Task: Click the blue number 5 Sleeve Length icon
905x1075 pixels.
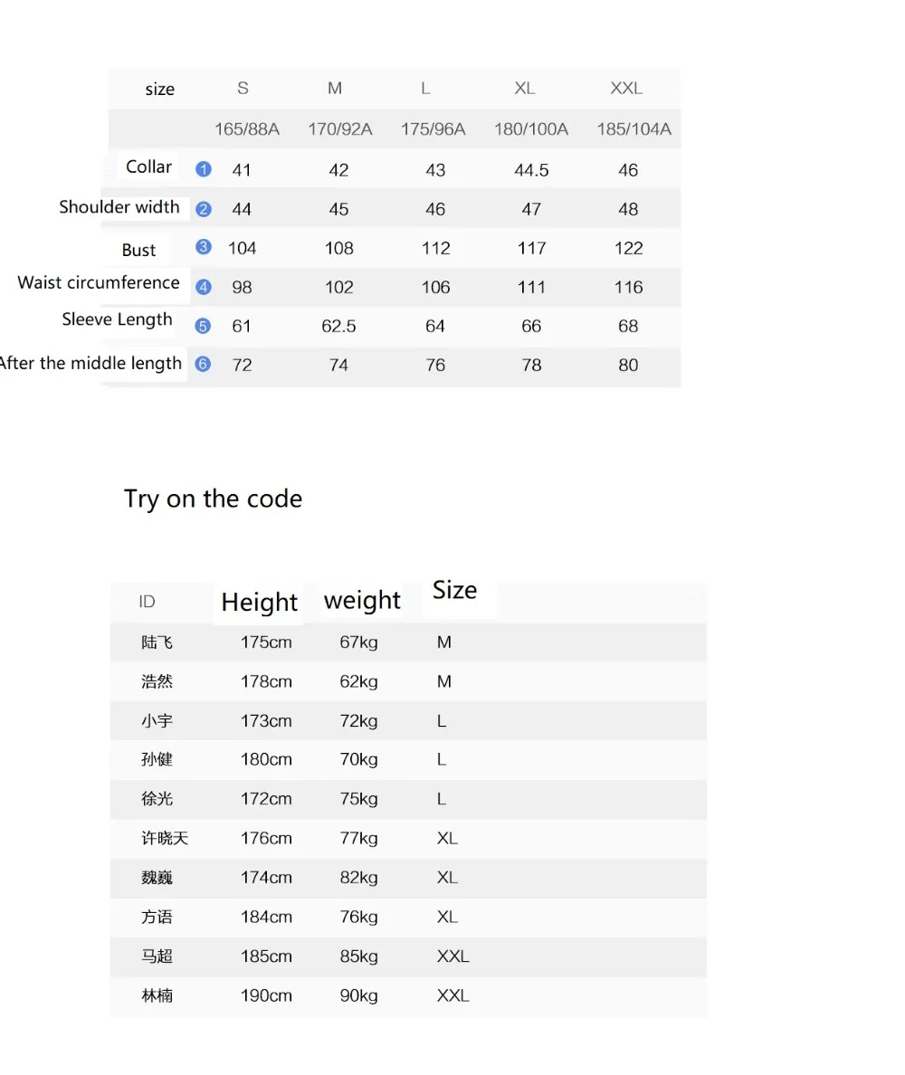Action: click(x=203, y=326)
